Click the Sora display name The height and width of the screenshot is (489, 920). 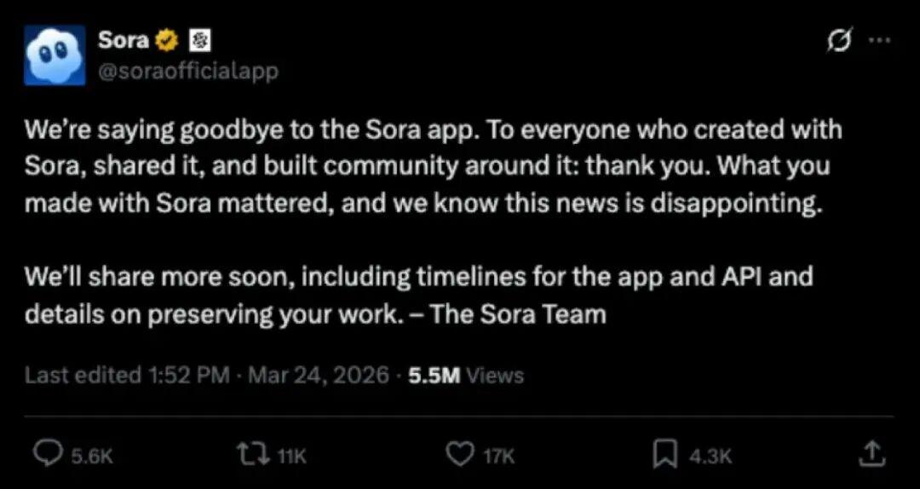tap(124, 39)
